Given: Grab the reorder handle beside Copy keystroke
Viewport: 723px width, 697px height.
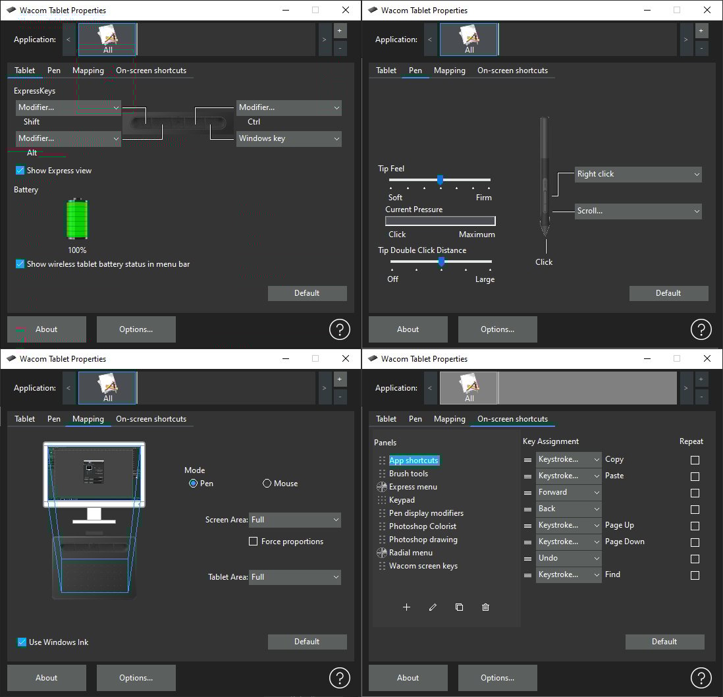Looking at the screenshot, I should tap(528, 460).
